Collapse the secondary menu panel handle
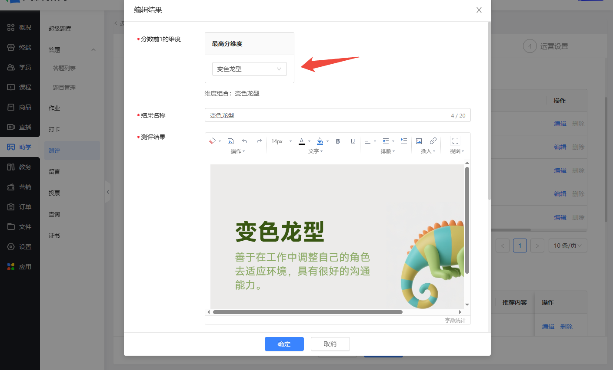 click(x=107, y=192)
